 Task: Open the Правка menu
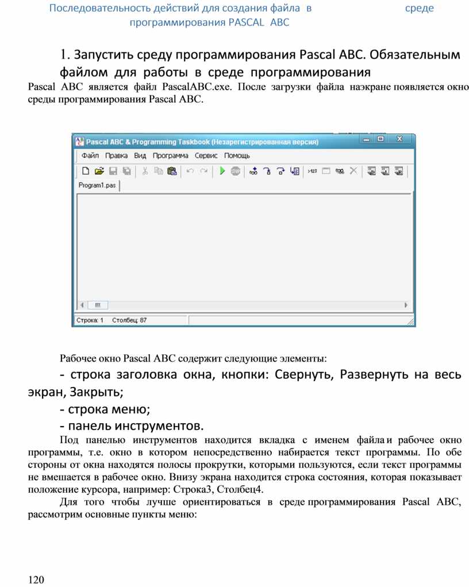click(x=116, y=155)
